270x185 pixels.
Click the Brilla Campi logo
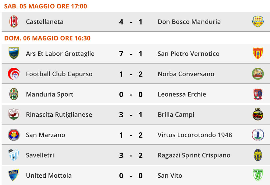[258, 114]
